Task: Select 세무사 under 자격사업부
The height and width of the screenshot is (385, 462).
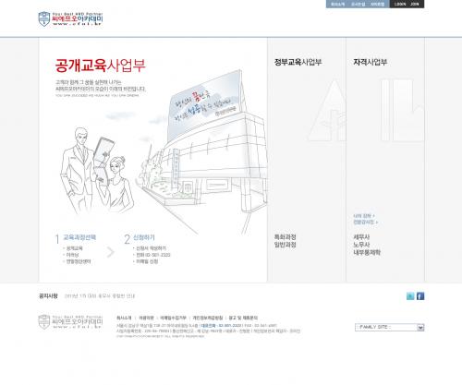Action: click(x=361, y=237)
